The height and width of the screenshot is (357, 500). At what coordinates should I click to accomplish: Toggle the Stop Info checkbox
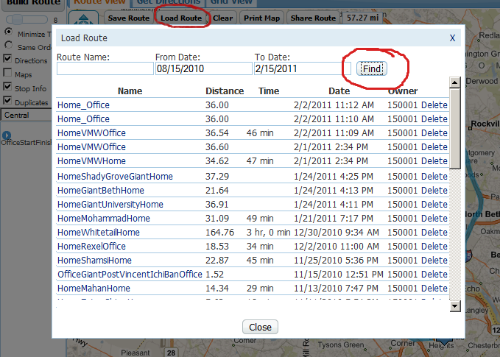pyautogui.click(x=7, y=88)
